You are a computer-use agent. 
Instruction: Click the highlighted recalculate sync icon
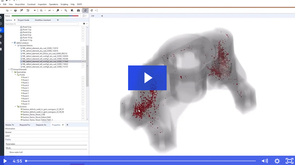pos(85,11)
